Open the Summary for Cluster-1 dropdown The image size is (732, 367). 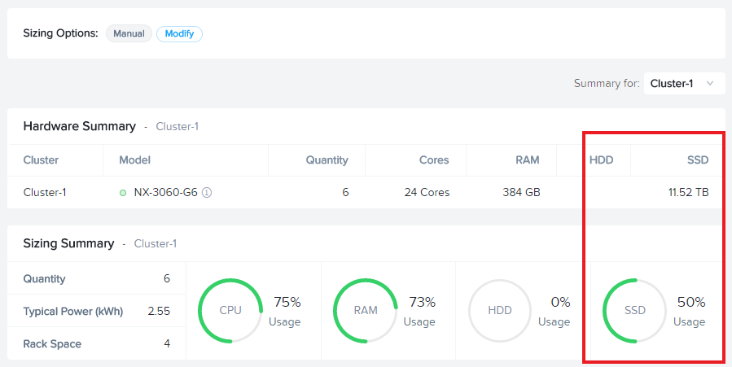point(685,84)
